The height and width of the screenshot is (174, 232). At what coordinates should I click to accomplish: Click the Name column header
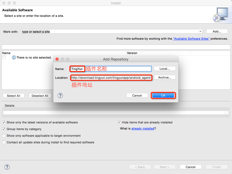click(6, 53)
